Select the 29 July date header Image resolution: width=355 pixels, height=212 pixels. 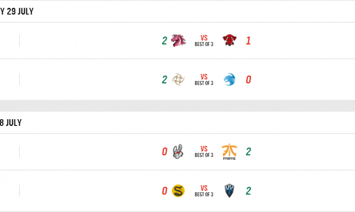pos(17,11)
